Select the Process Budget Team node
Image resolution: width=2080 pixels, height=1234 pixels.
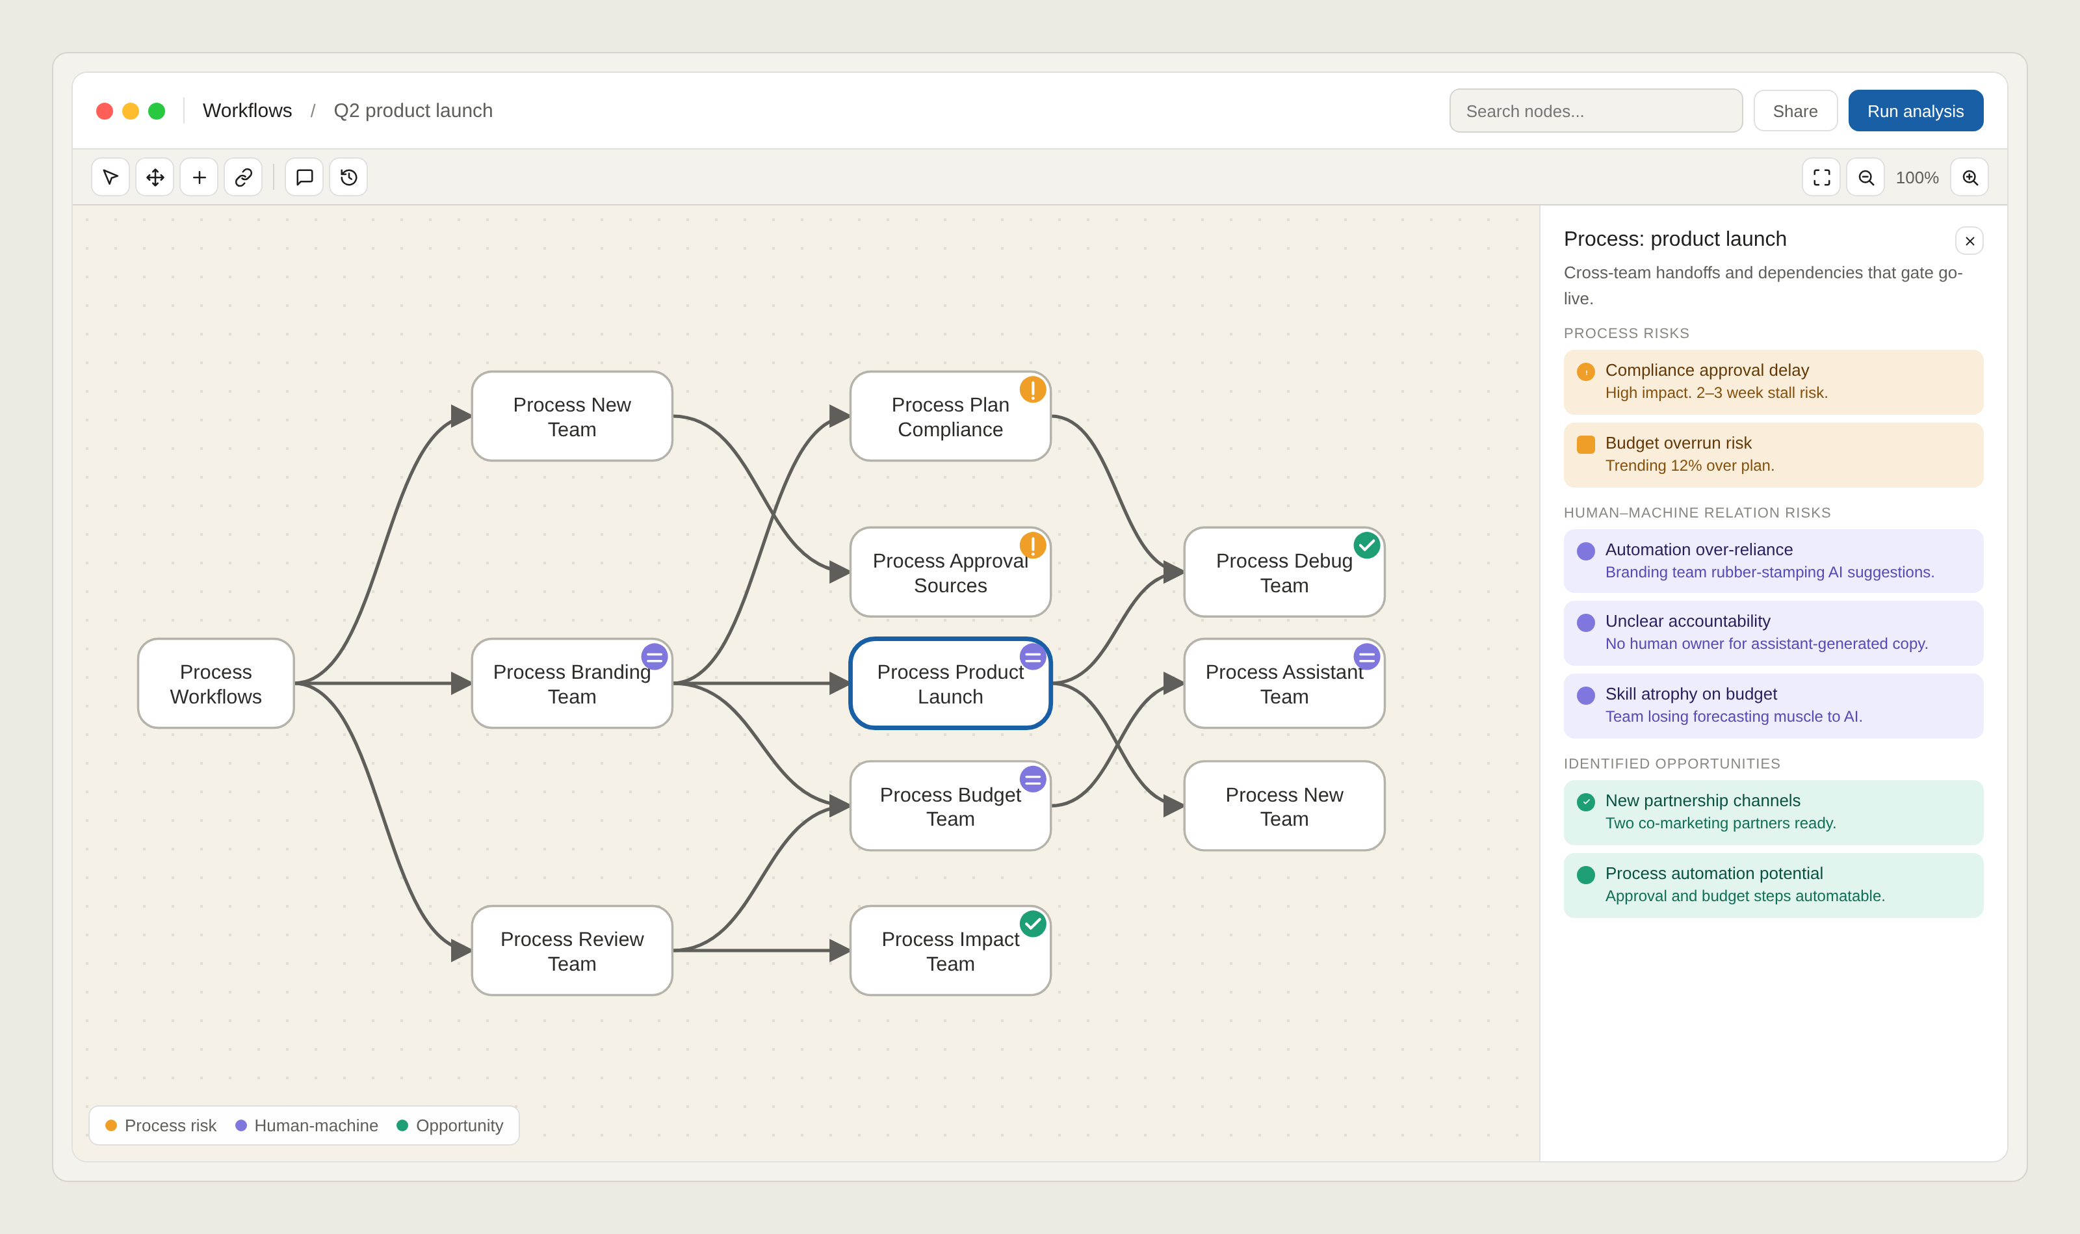click(950, 807)
